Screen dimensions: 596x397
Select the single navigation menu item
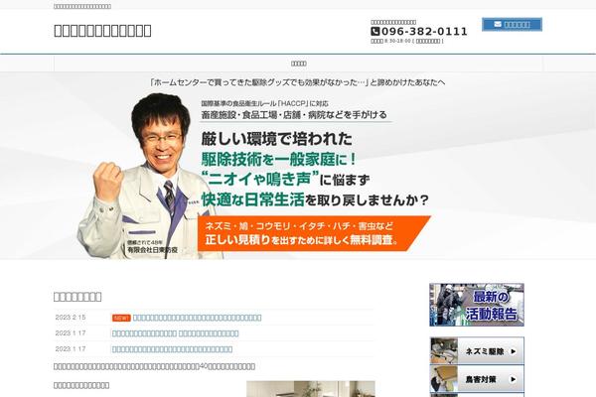(298, 64)
